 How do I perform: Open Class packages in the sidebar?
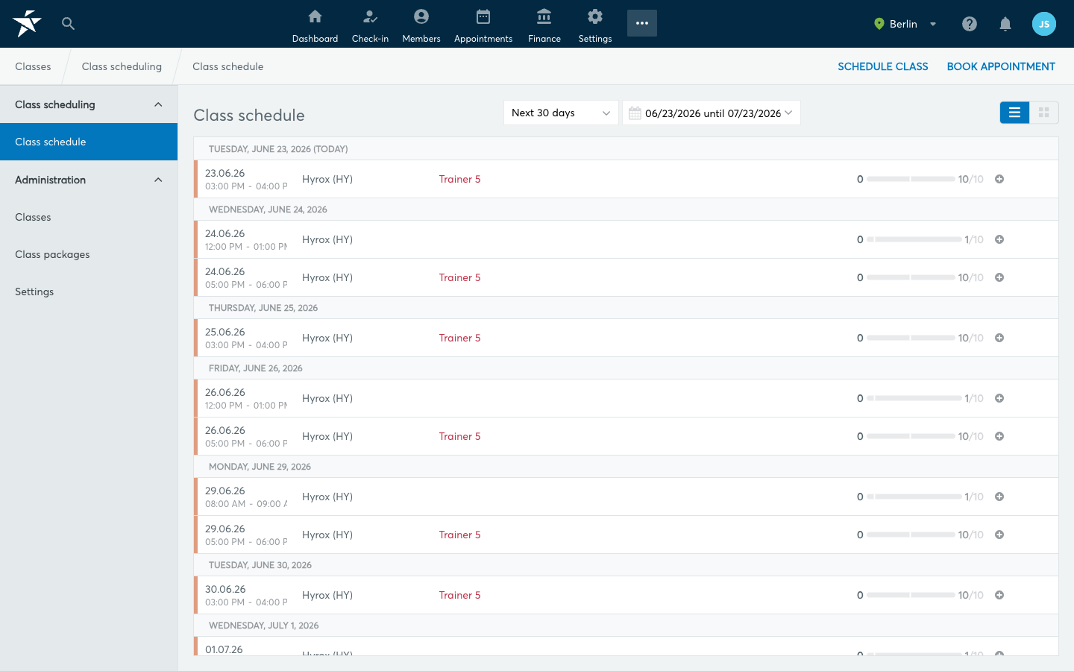(x=89, y=254)
